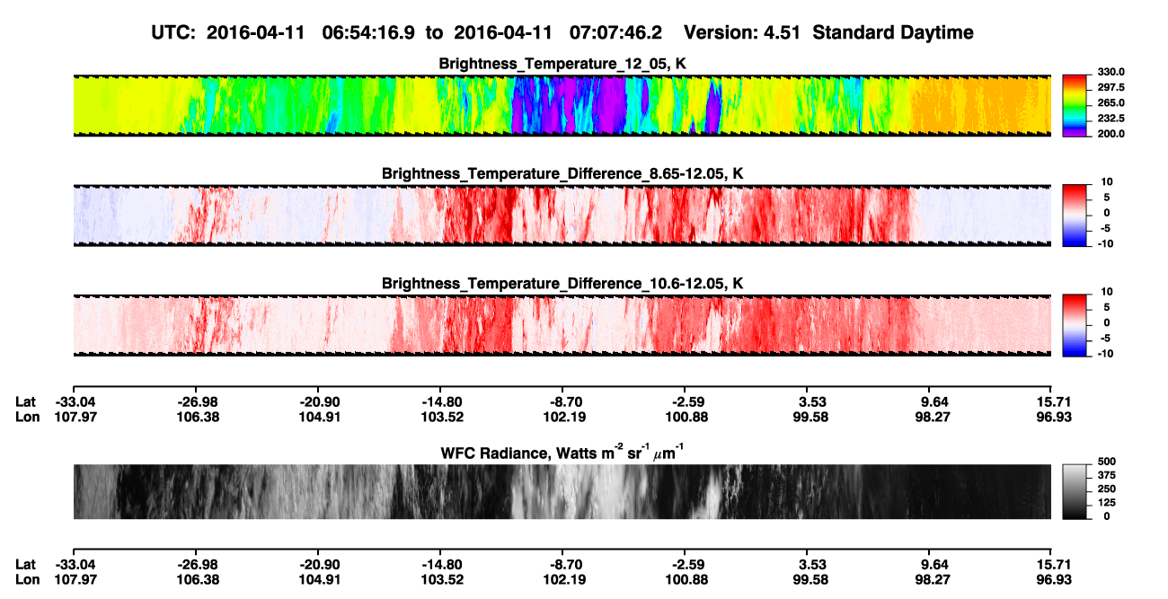
Task: Click "Standard Daytime" in the header
Action: [891, 33]
